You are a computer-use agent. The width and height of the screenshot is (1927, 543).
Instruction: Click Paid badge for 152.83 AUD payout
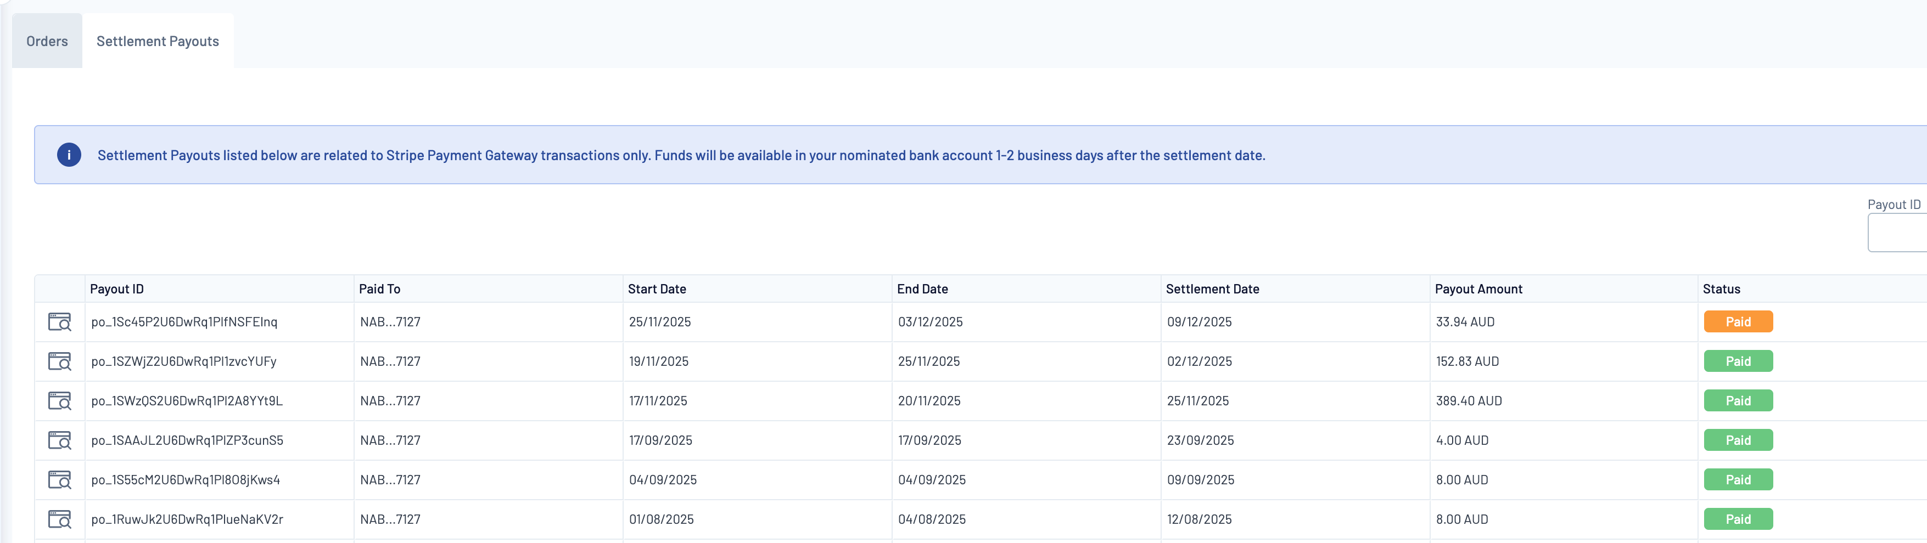click(1738, 361)
